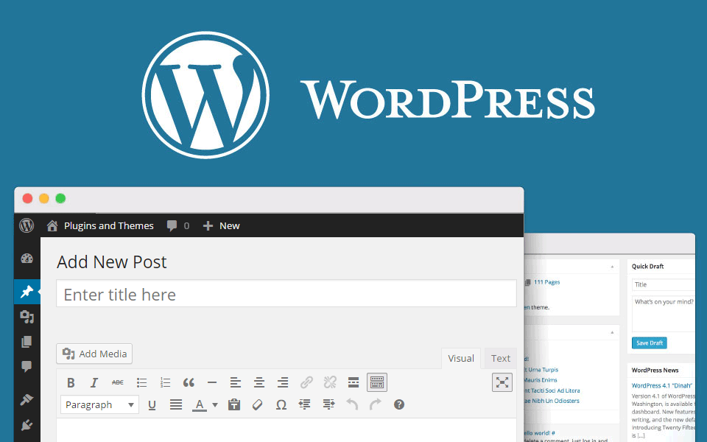Viewport: 707px width, 442px height.
Task: Add an unordered list
Action: pos(141,382)
